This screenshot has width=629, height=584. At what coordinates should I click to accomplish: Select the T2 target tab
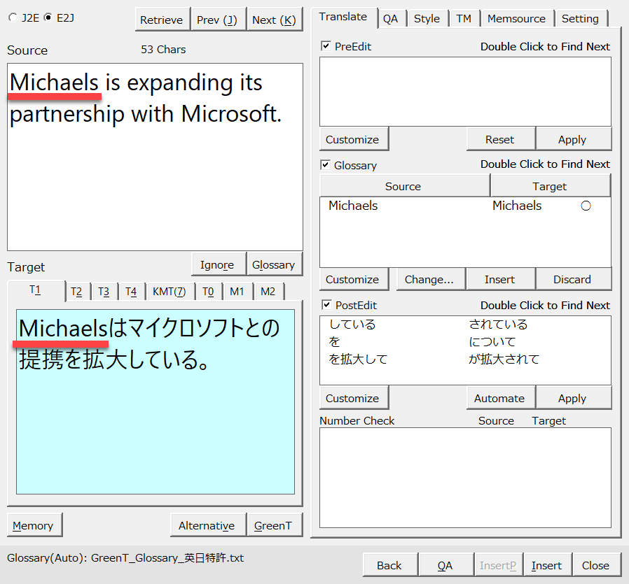(76, 292)
